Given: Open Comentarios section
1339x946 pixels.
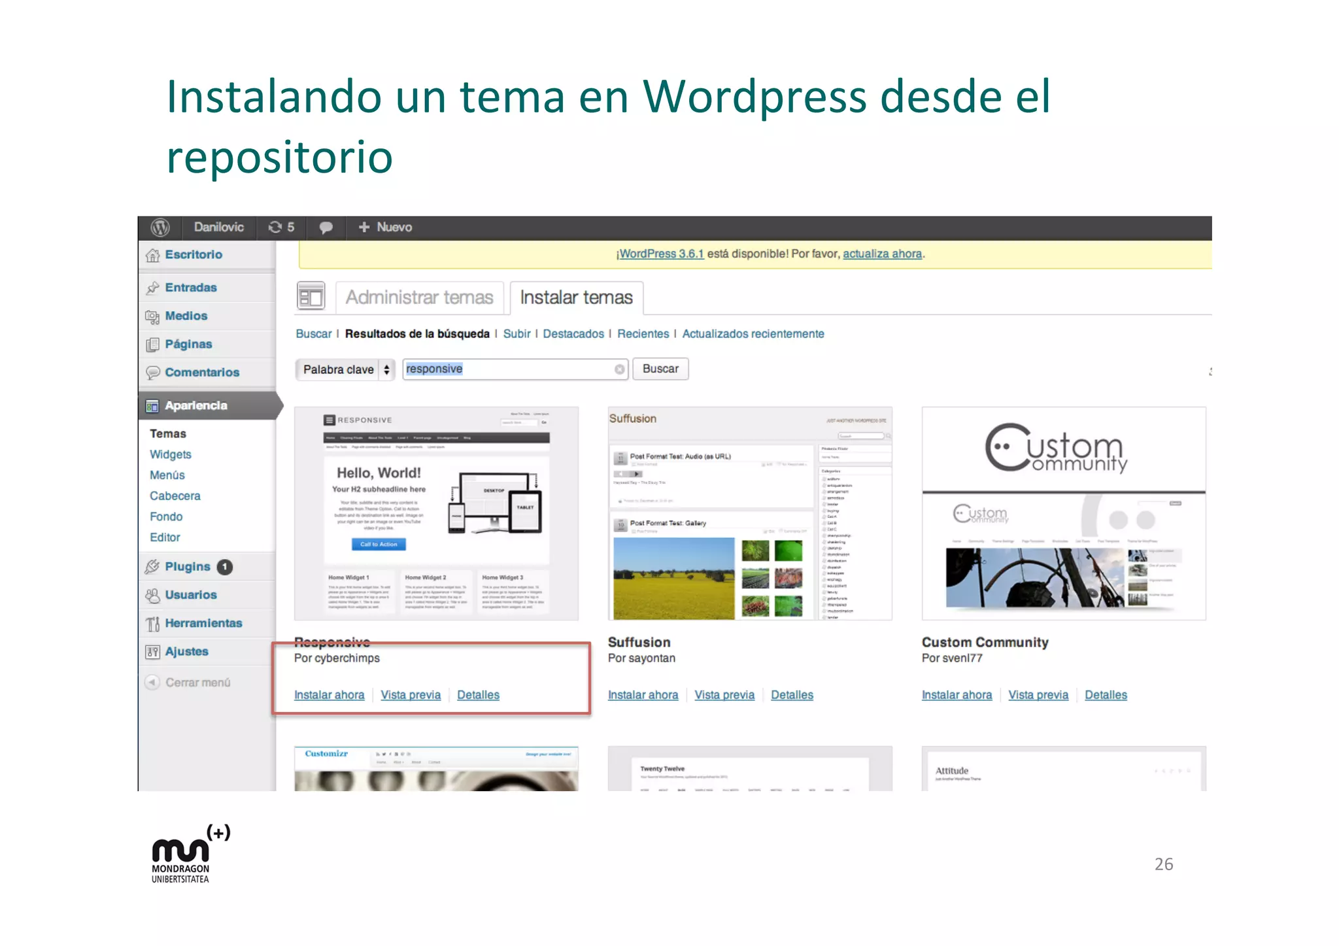Looking at the screenshot, I should click(202, 372).
